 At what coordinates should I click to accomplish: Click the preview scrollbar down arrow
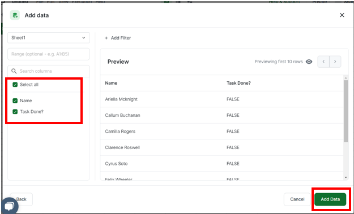click(346, 177)
